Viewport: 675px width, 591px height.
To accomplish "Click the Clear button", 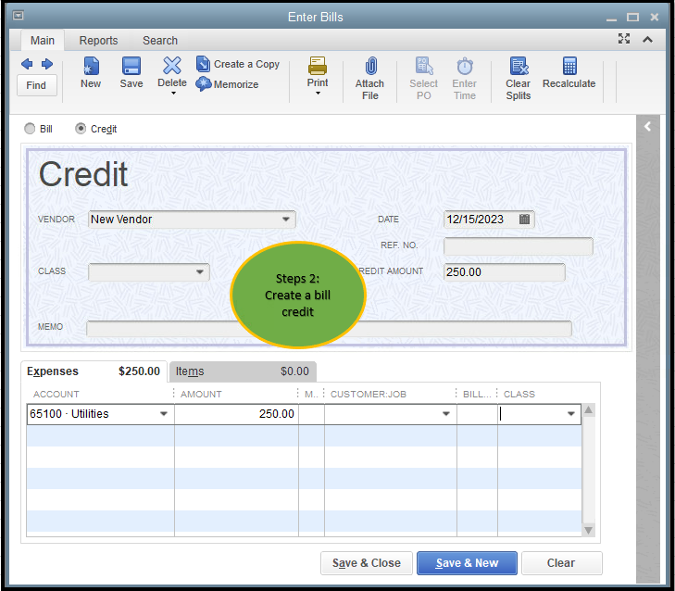I will pyautogui.click(x=561, y=563).
